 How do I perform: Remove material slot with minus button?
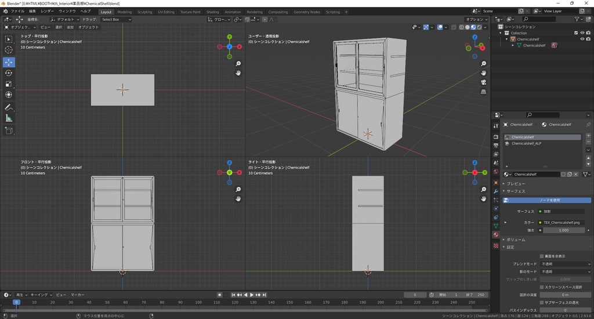click(x=588, y=142)
